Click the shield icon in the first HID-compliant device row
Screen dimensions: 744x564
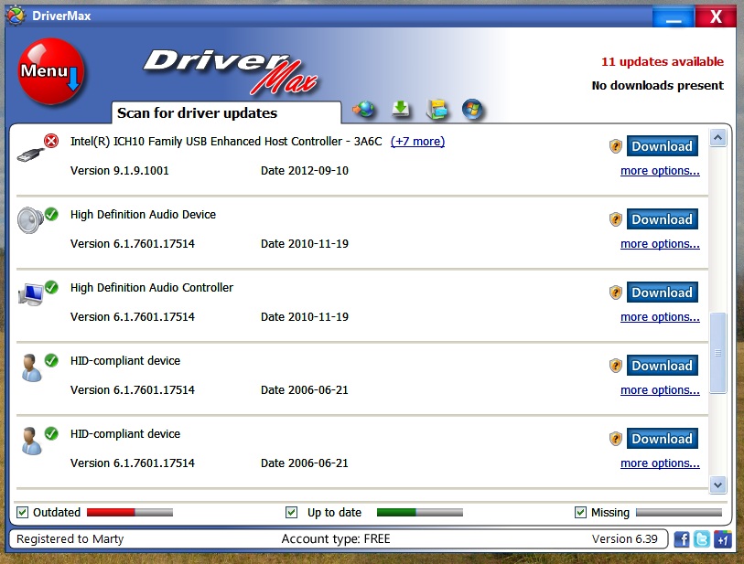pyautogui.click(x=615, y=366)
